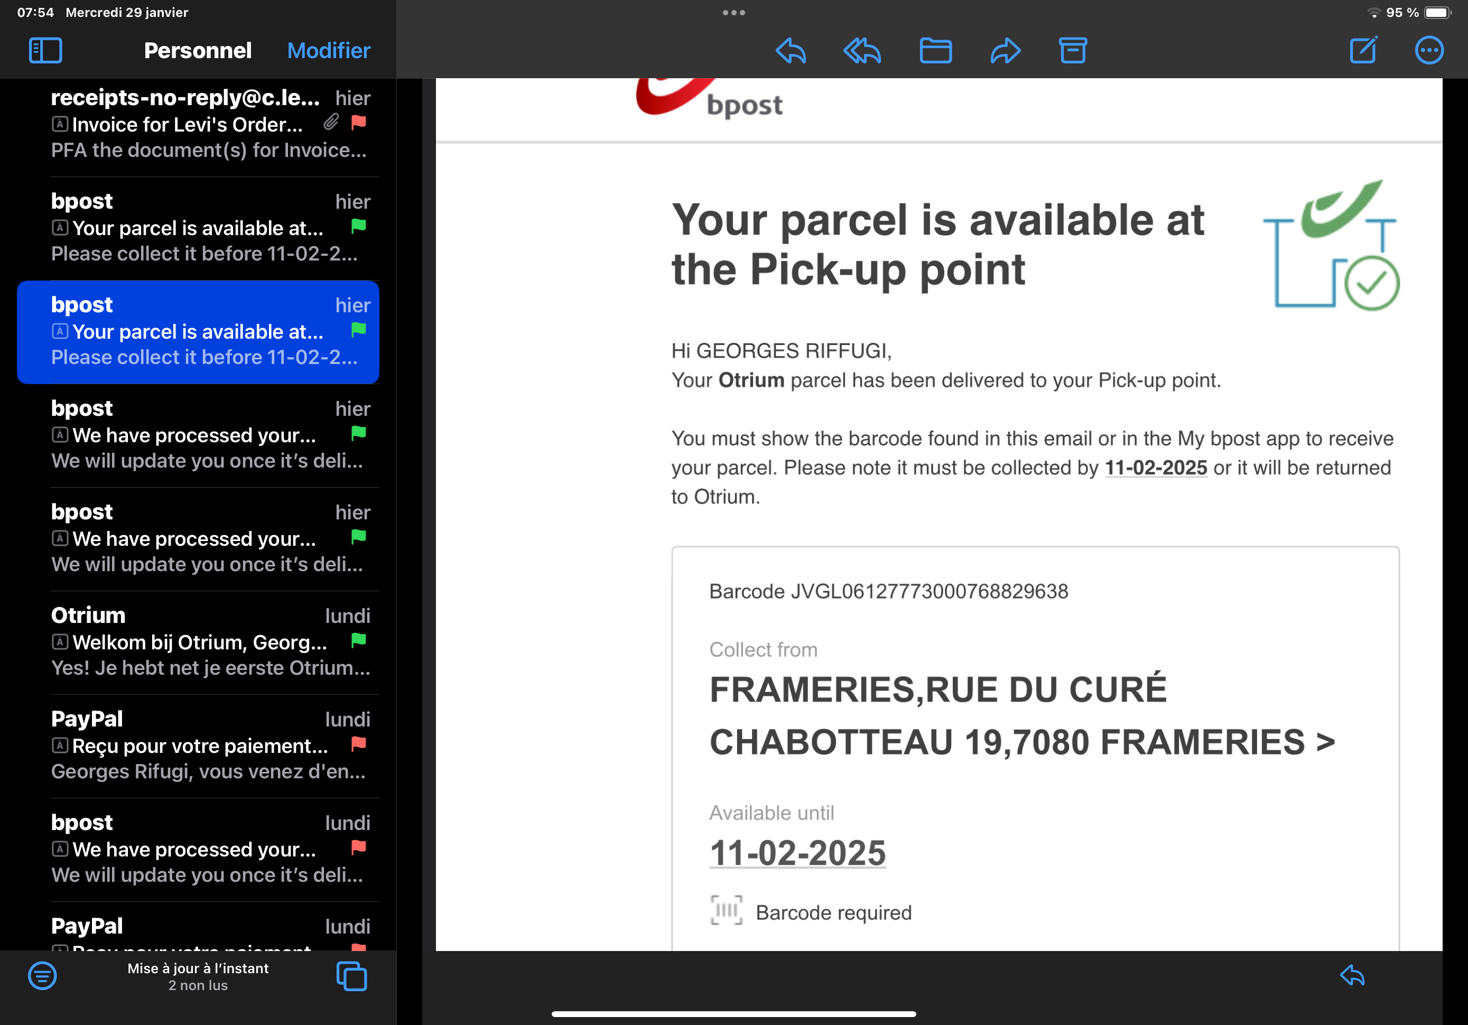Tap Modifier to edit list
This screenshot has height=1025, width=1468.
click(x=328, y=51)
